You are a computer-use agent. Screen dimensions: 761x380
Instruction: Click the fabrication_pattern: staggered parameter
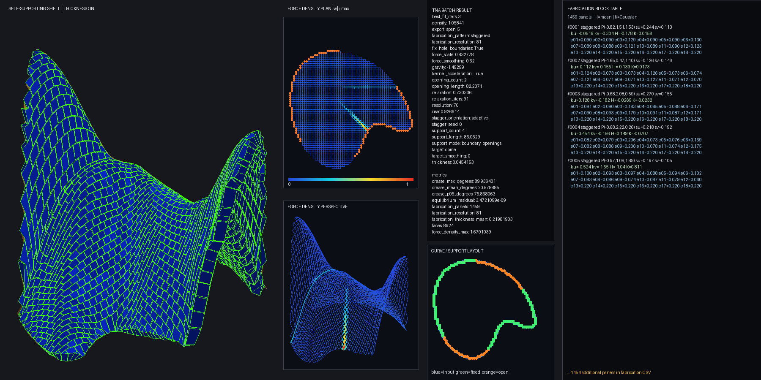[x=461, y=35]
